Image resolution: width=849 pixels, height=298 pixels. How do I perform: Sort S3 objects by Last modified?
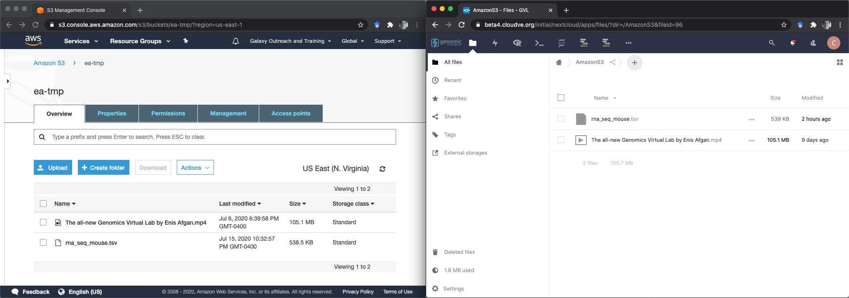coord(240,204)
